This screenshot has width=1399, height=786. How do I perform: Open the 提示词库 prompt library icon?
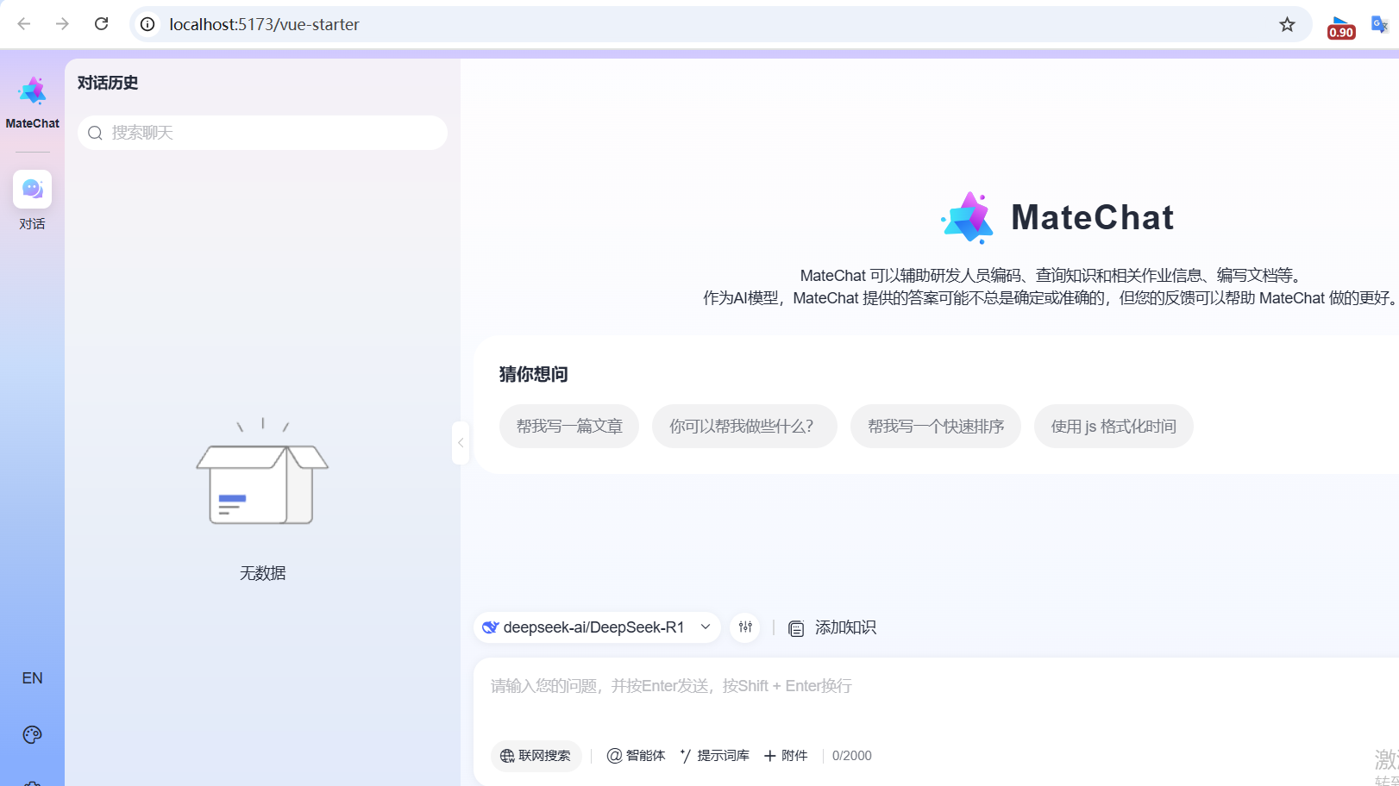(x=684, y=755)
